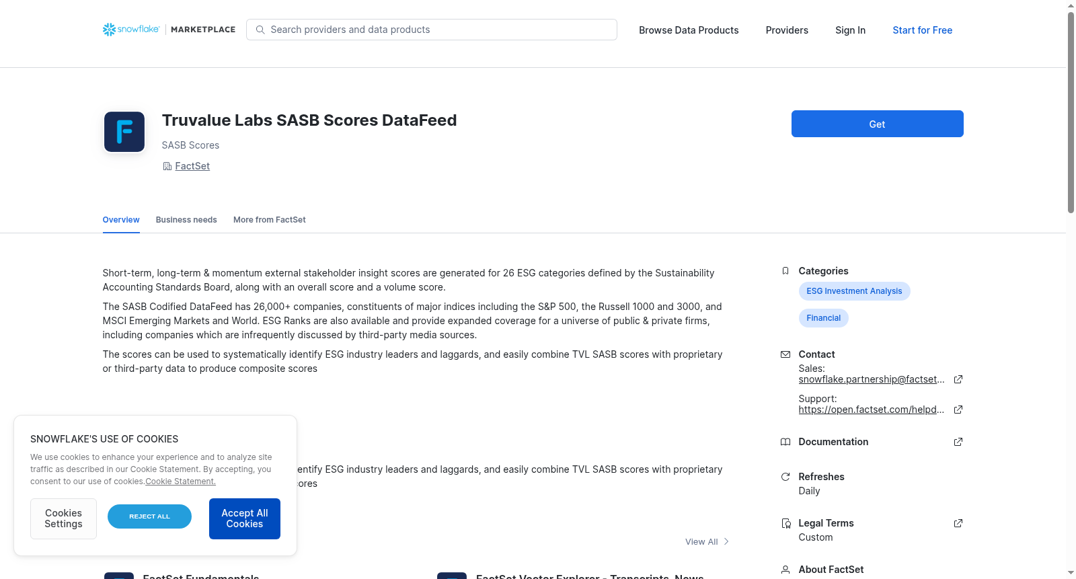Click the SASB Scores subtitle text

[x=190, y=145]
